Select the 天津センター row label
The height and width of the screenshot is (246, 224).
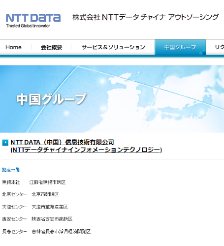click(14, 207)
